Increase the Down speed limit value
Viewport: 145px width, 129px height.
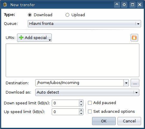point(81,101)
